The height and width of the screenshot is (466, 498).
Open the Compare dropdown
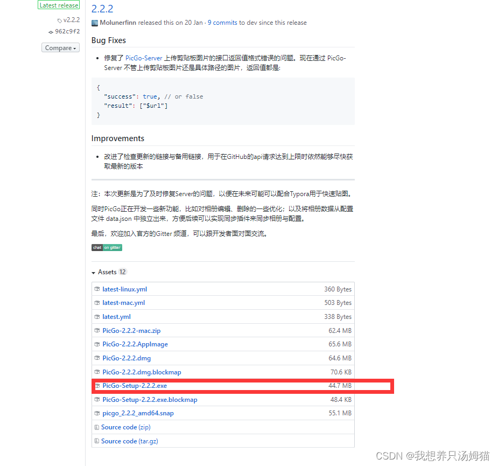(60, 48)
